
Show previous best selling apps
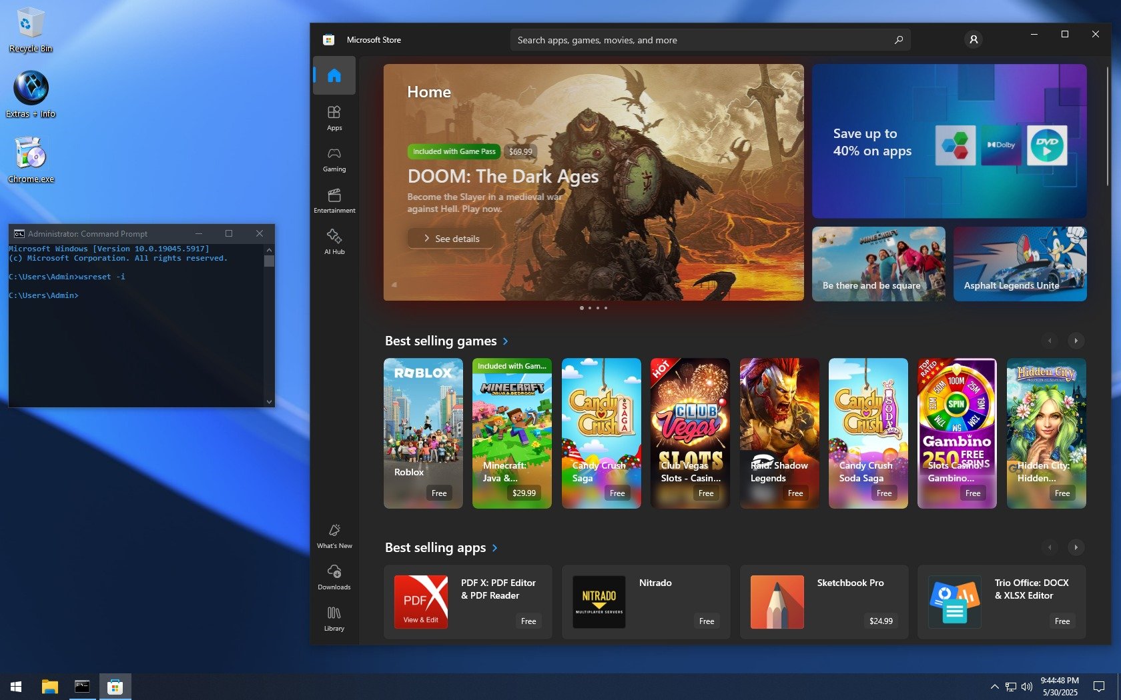(x=1050, y=547)
